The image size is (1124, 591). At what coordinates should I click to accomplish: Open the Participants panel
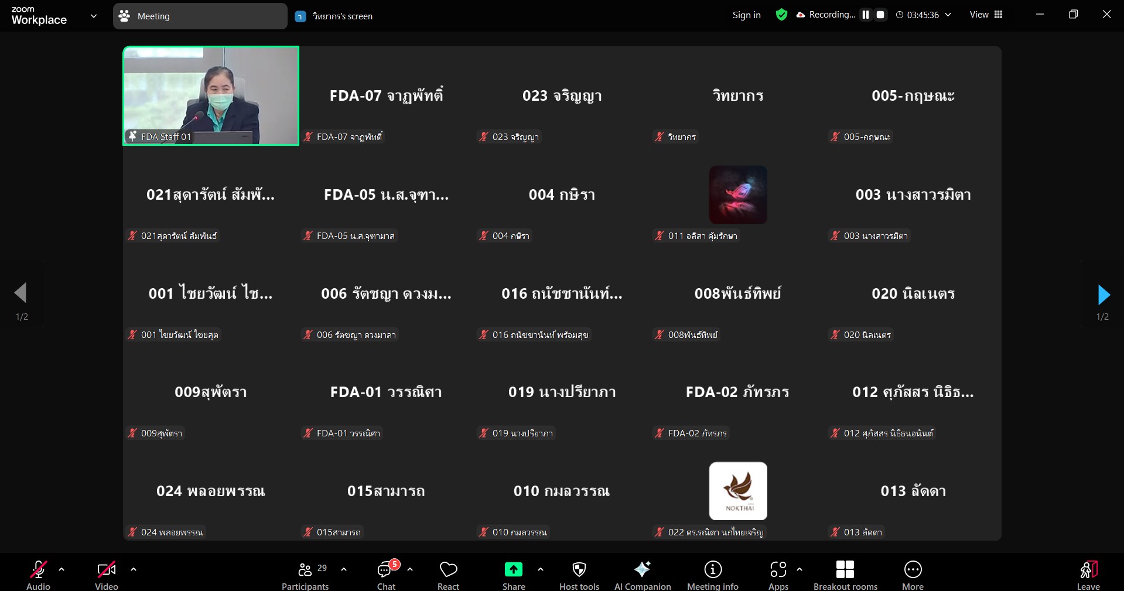click(x=305, y=574)
